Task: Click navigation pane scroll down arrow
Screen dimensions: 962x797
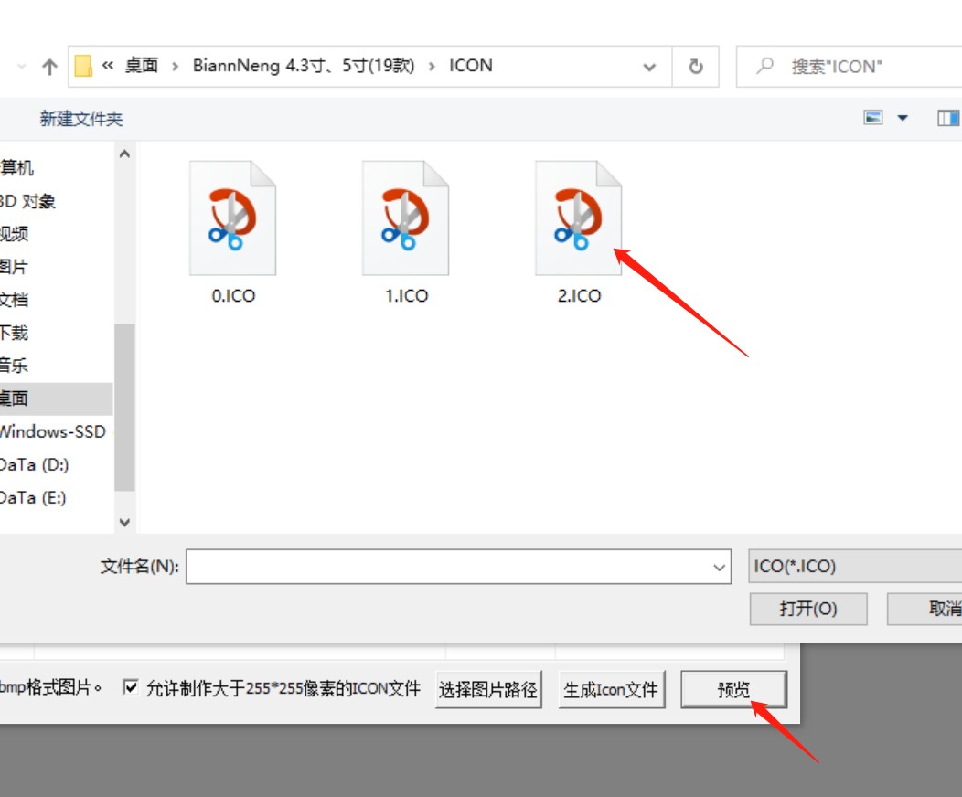Action: coord(124,522)
